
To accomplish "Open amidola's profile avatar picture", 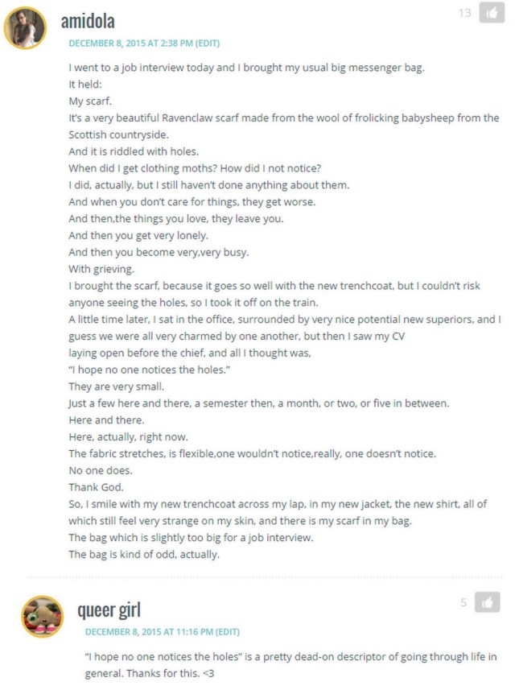I will (25, 28).
